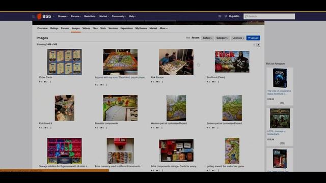Open more options under Risk Europe image
Image resolution: width=326 pixels, height=183 pixels.
click(162, 82)
